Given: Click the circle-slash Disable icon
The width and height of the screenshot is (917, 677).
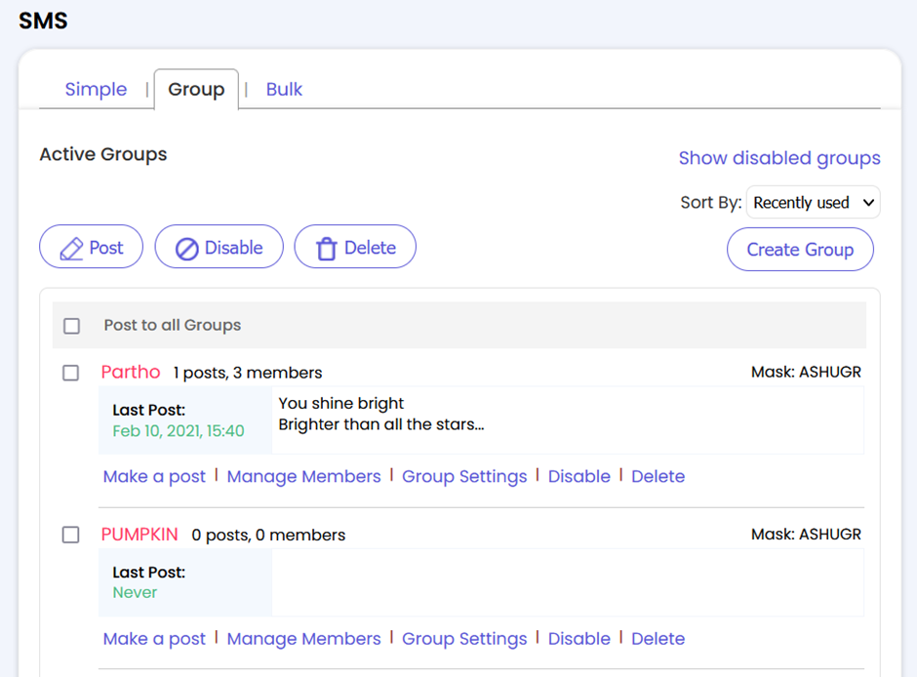Looking at the screenshot, I should click(187, 249).
